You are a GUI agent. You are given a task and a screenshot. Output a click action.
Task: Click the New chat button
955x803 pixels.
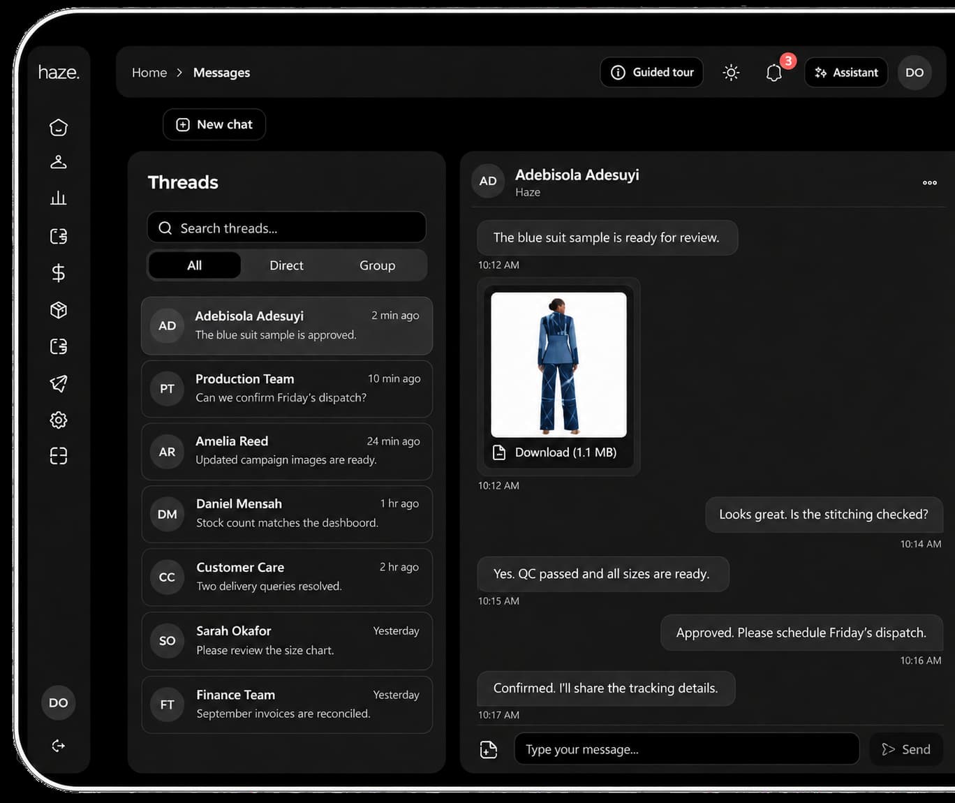(x=214, y=124)
